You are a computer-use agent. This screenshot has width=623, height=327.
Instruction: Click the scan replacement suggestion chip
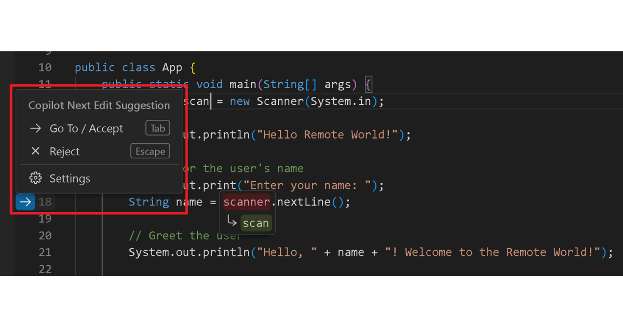(x=255, y=222)
